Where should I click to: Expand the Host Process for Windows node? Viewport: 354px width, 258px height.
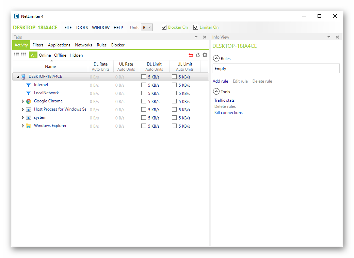pyautogui.click(x=22, y=110)
